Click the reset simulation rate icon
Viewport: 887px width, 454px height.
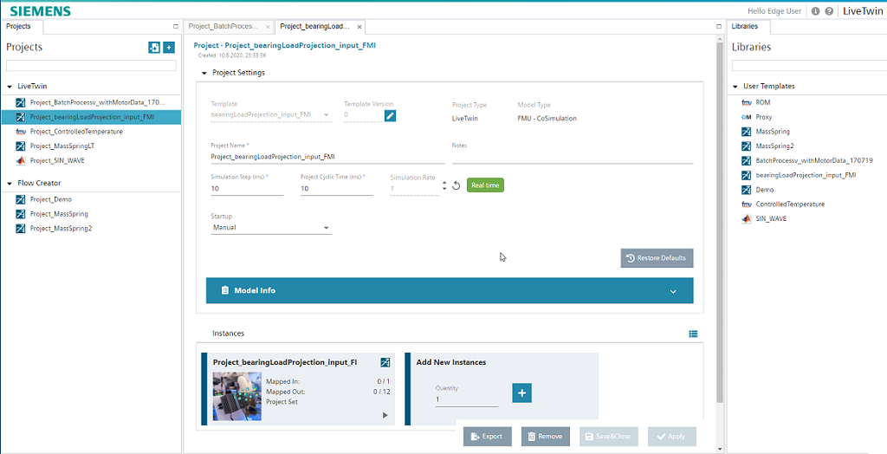[456, 185]
